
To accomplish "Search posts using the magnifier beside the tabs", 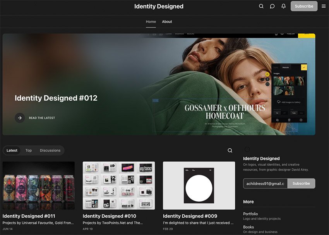I will point(230,151).
